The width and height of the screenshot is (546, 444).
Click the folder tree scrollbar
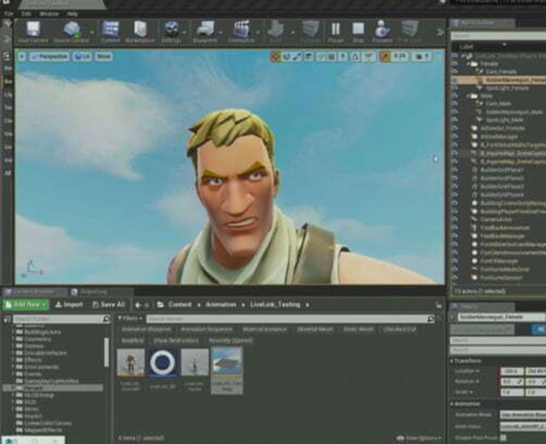107,352
